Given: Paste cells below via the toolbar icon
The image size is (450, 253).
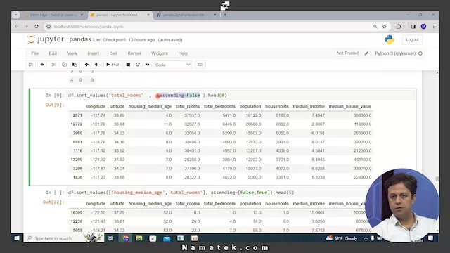Looking at the screenshot, I should pyautogui.click(x=75, y=65).
